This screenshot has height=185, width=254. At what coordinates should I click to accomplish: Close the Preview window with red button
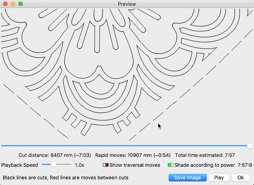[5, 4]
